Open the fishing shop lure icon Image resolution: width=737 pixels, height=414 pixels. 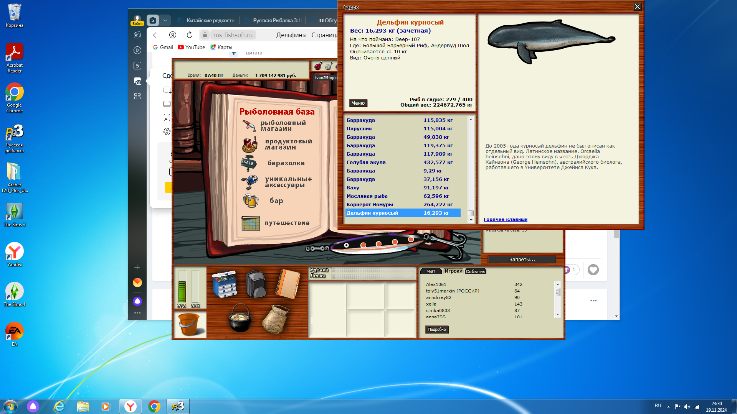[249, 126]
